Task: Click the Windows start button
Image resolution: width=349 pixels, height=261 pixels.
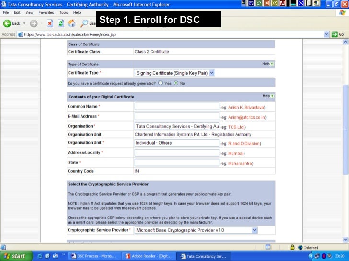Action: coord(16,256)
